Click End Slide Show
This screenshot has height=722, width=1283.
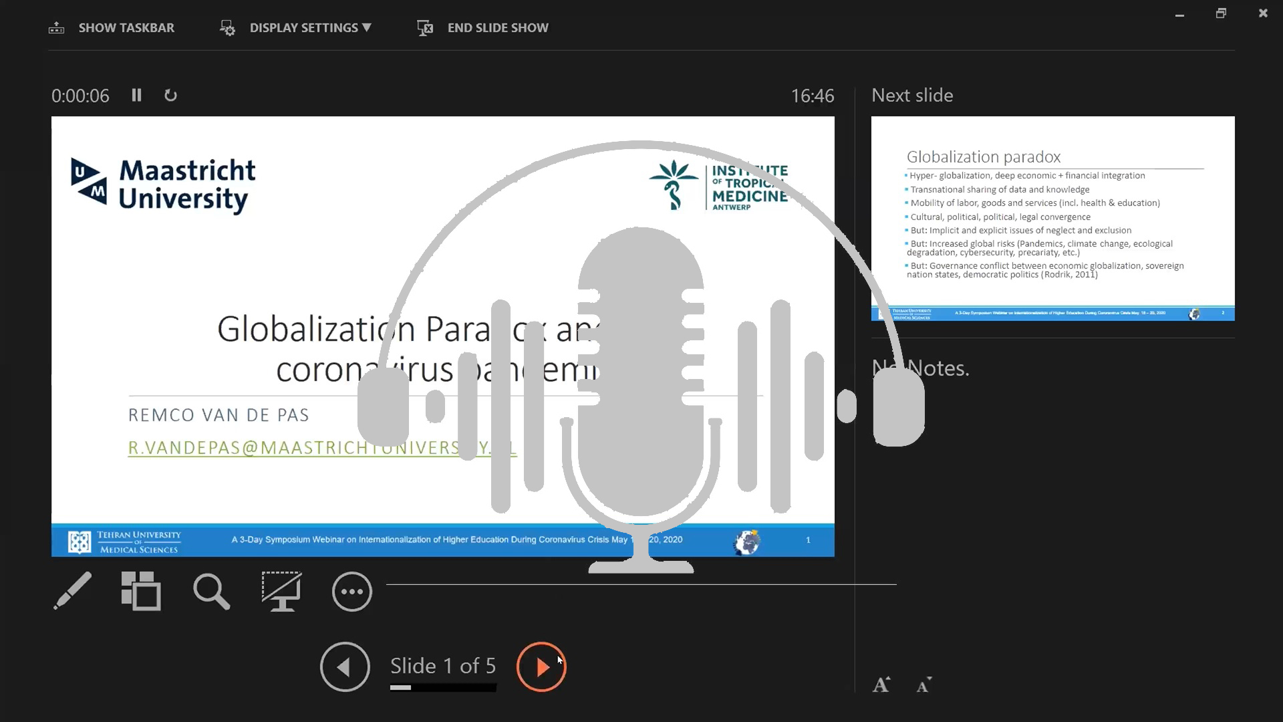[498, 27]
